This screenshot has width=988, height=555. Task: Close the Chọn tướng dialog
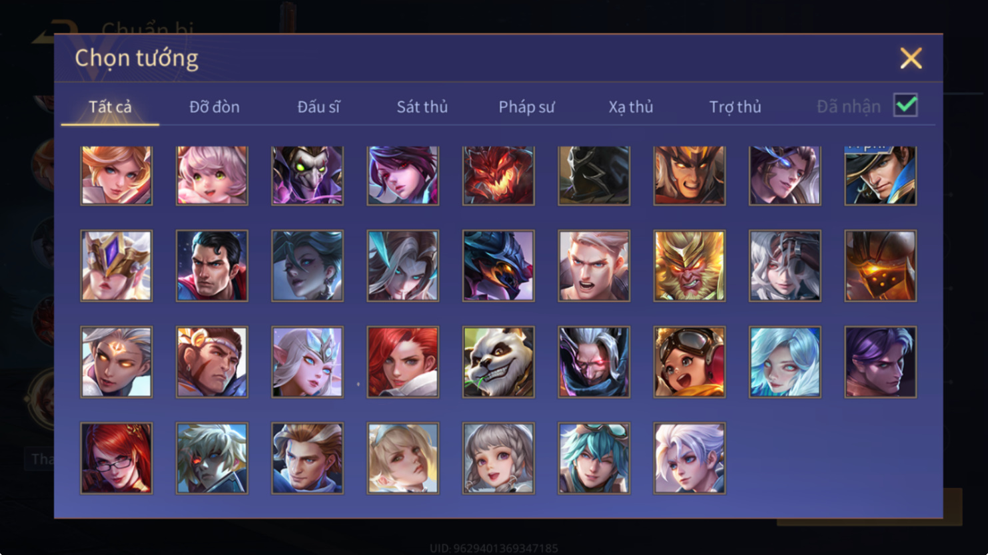pos(911,58)
